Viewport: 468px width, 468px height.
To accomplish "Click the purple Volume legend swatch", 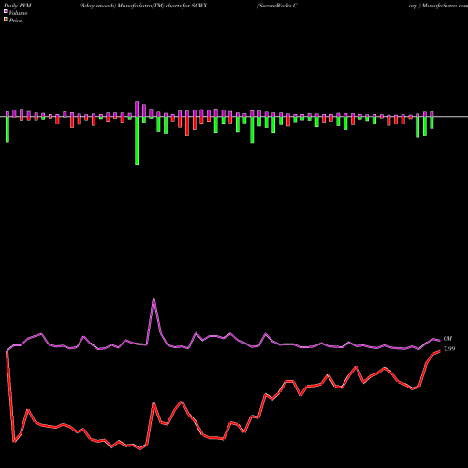I will (x=6, y=11).
